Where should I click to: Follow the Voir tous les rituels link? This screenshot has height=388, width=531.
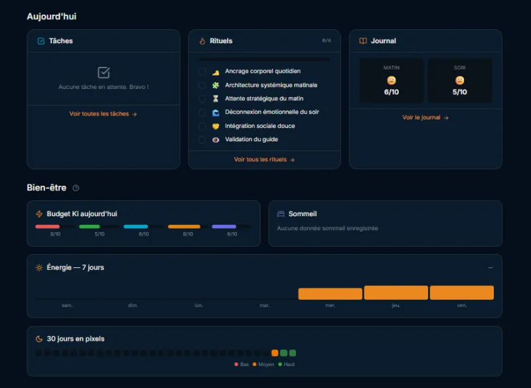pos(264,159)
